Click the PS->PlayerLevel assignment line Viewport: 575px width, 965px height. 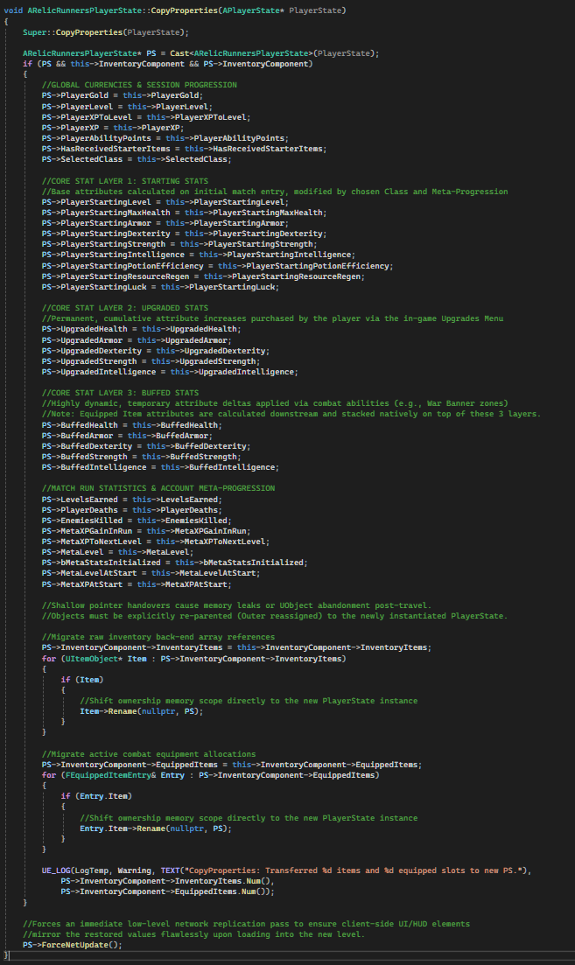click(x=128, y=107)
